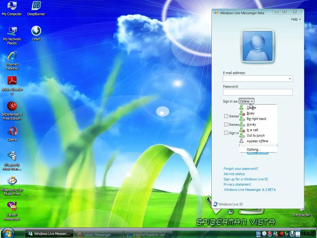Tick the topmost 'Remen...' checkbox
Viewport: 317px width, 238px height.
tap(226, 116)
